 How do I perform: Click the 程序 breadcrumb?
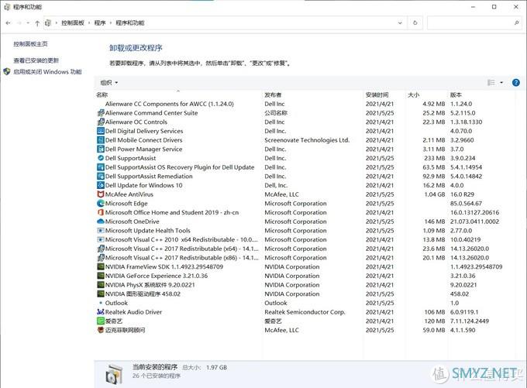click(x=100, y=22)
